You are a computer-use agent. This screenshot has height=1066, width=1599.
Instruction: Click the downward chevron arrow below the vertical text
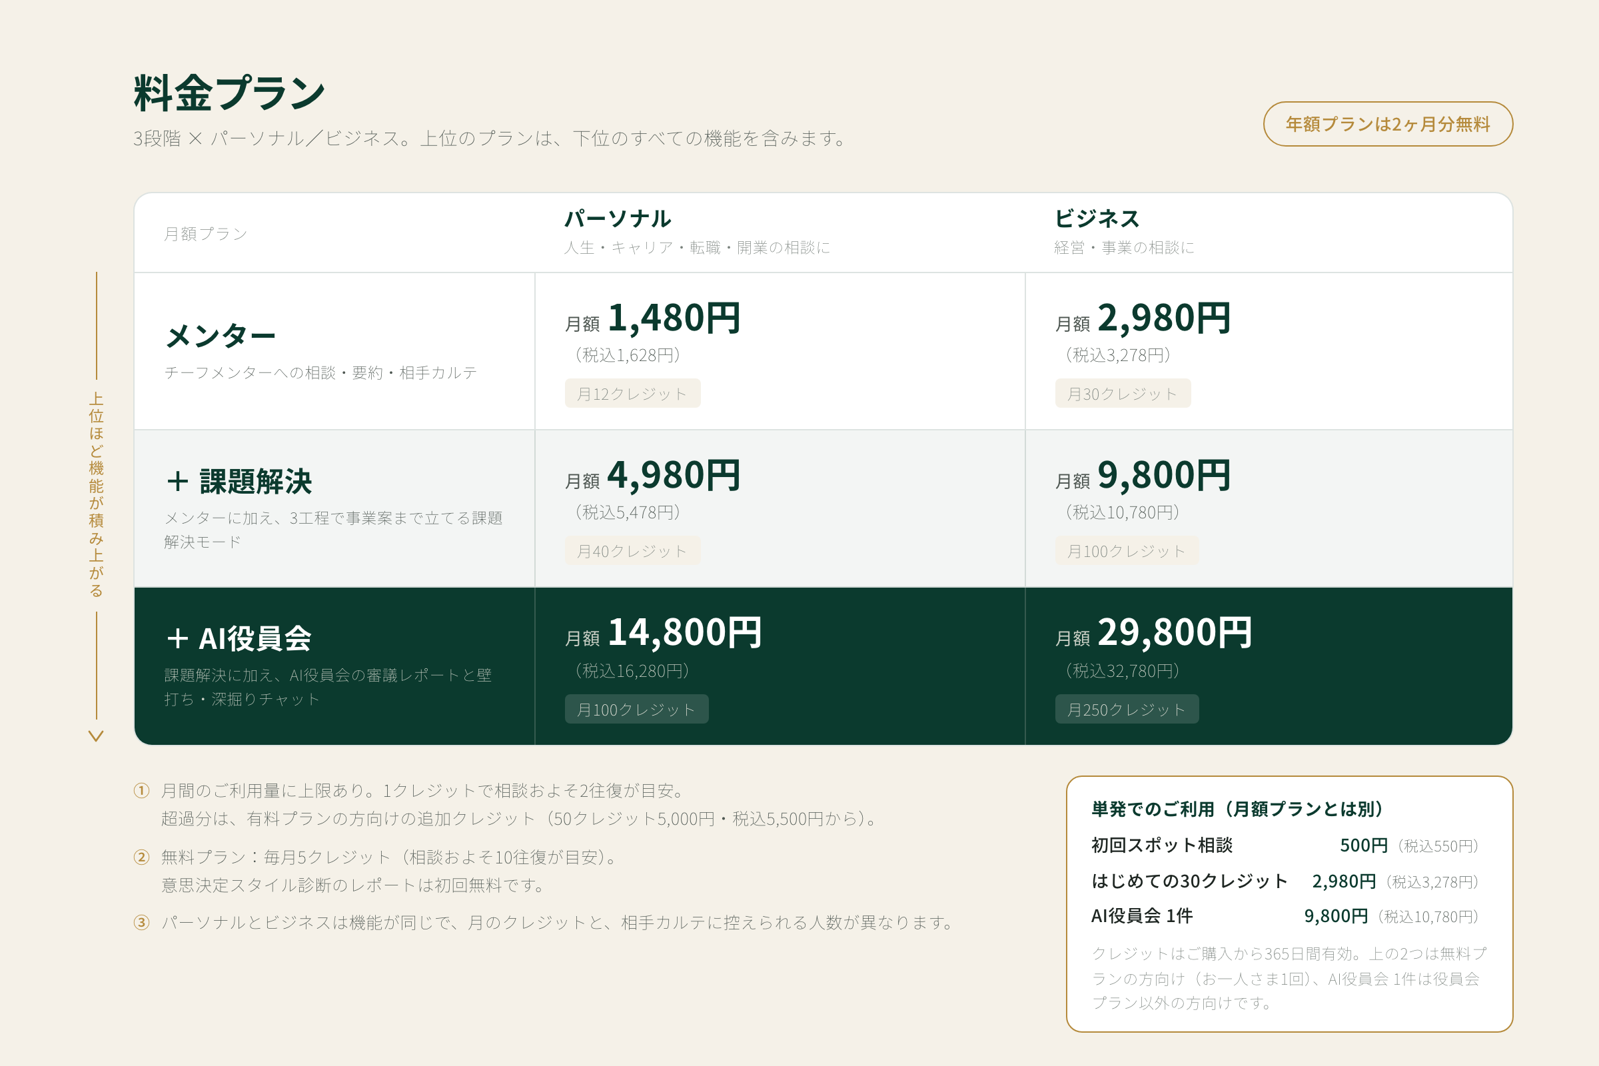(96, 736)
